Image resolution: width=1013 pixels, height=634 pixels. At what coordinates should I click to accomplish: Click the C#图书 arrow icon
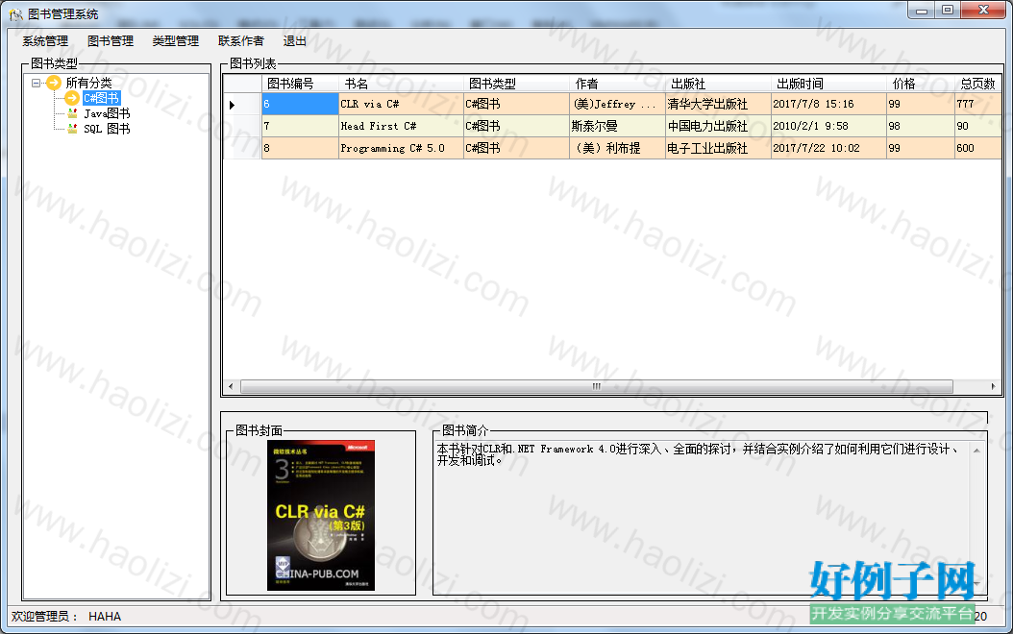(x=72, y=98)
